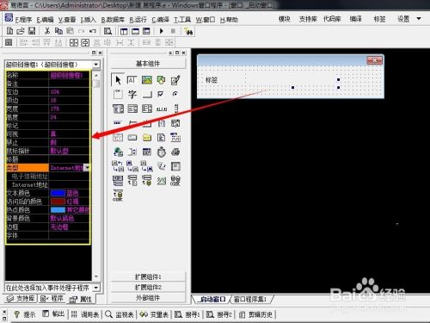Click the Copy toolbar icon

click(x=58, y=31)
